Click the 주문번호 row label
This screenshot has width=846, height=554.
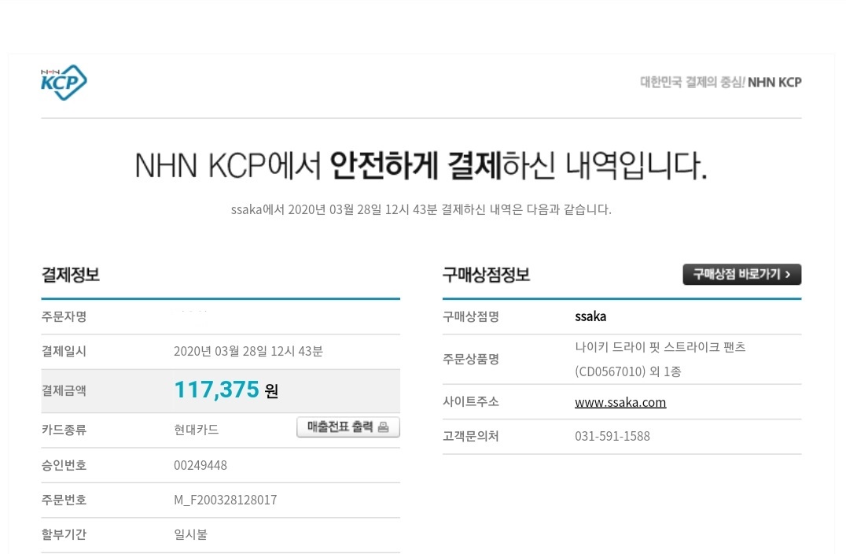pos(64,500)
